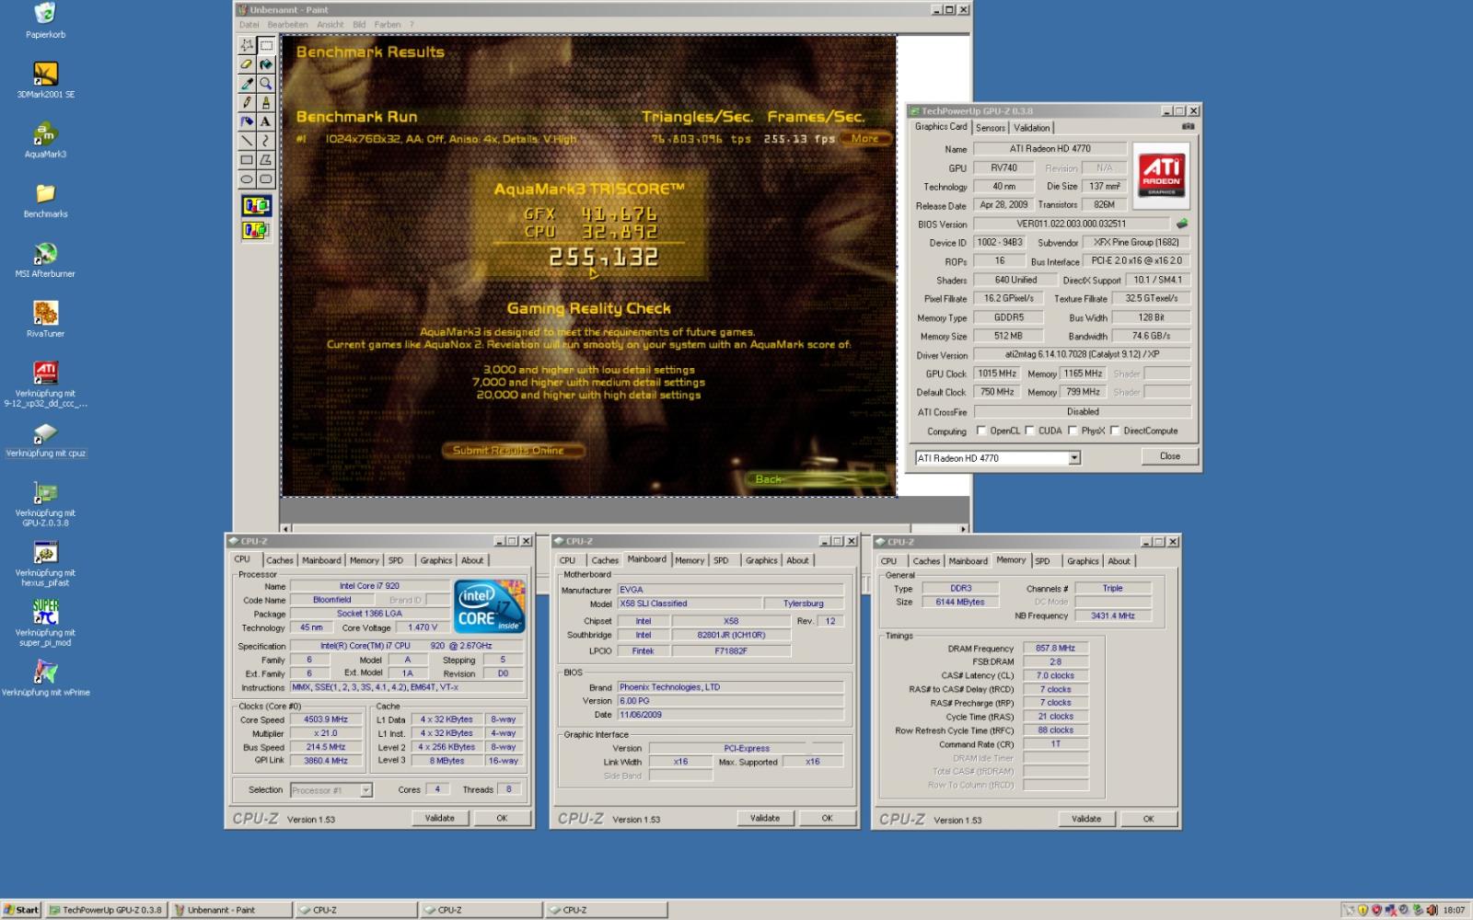Image resolution: width=1473 pixels, height=920 pixels.
Task: Open the 3DMark2001 SE desktop shortcut
Action: click(x=45, y=80)
